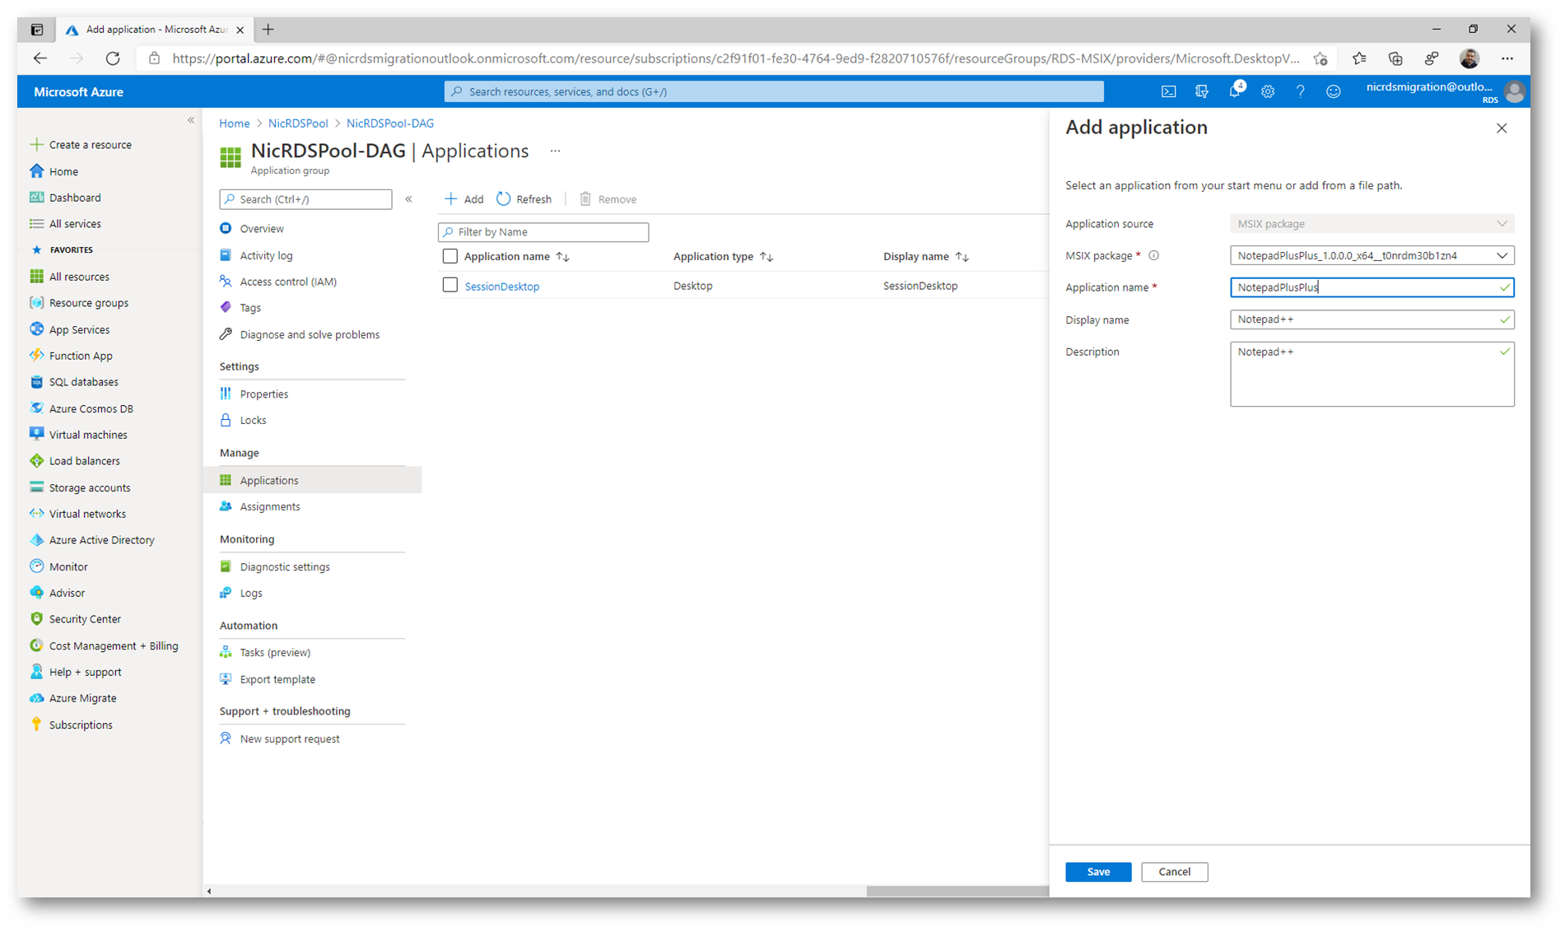Open portal settings gear
This screenshot has width=1565, height=932.
1268,91
